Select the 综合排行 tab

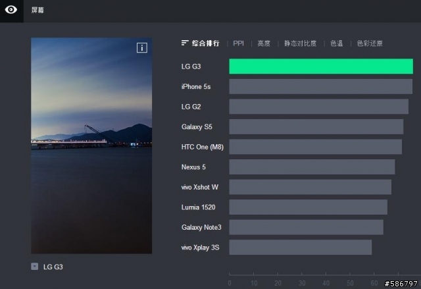(x=206, y=43)
